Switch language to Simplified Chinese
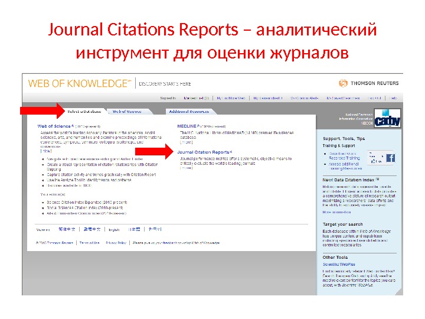This screenshot has width=425, height=319. 67,229
